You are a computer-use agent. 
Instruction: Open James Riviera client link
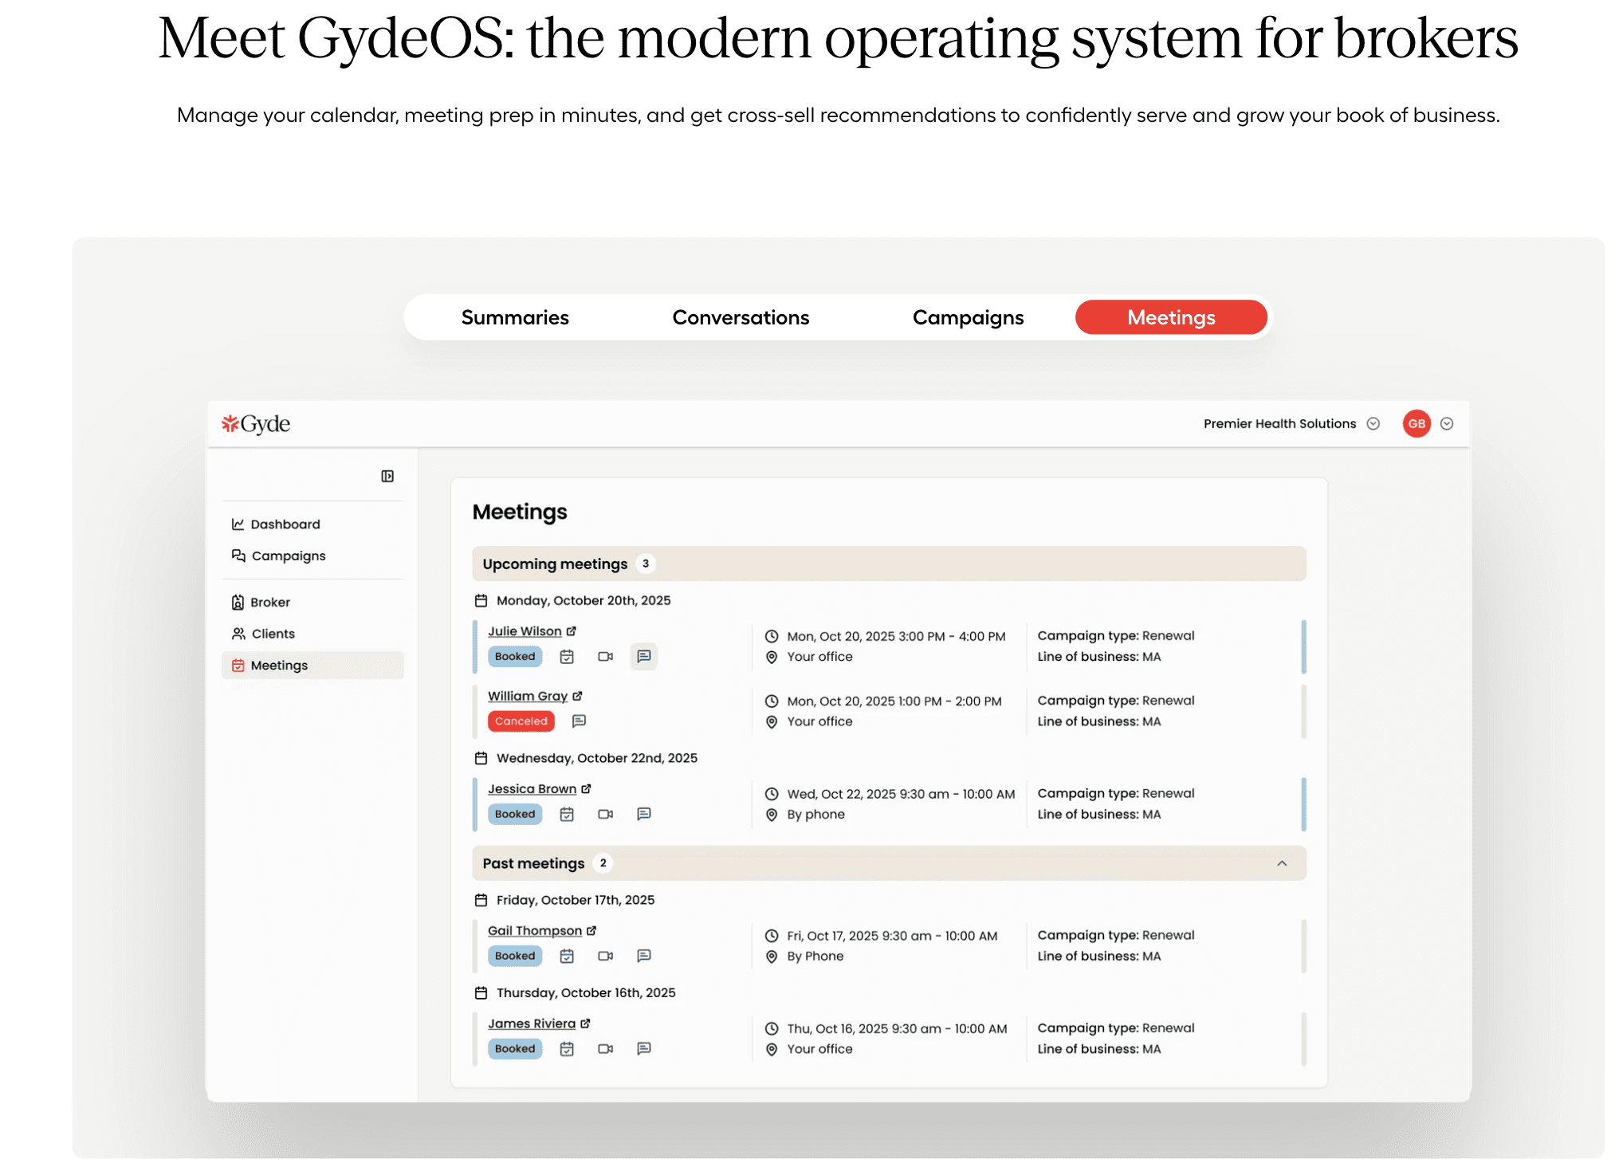(531, 1023)
